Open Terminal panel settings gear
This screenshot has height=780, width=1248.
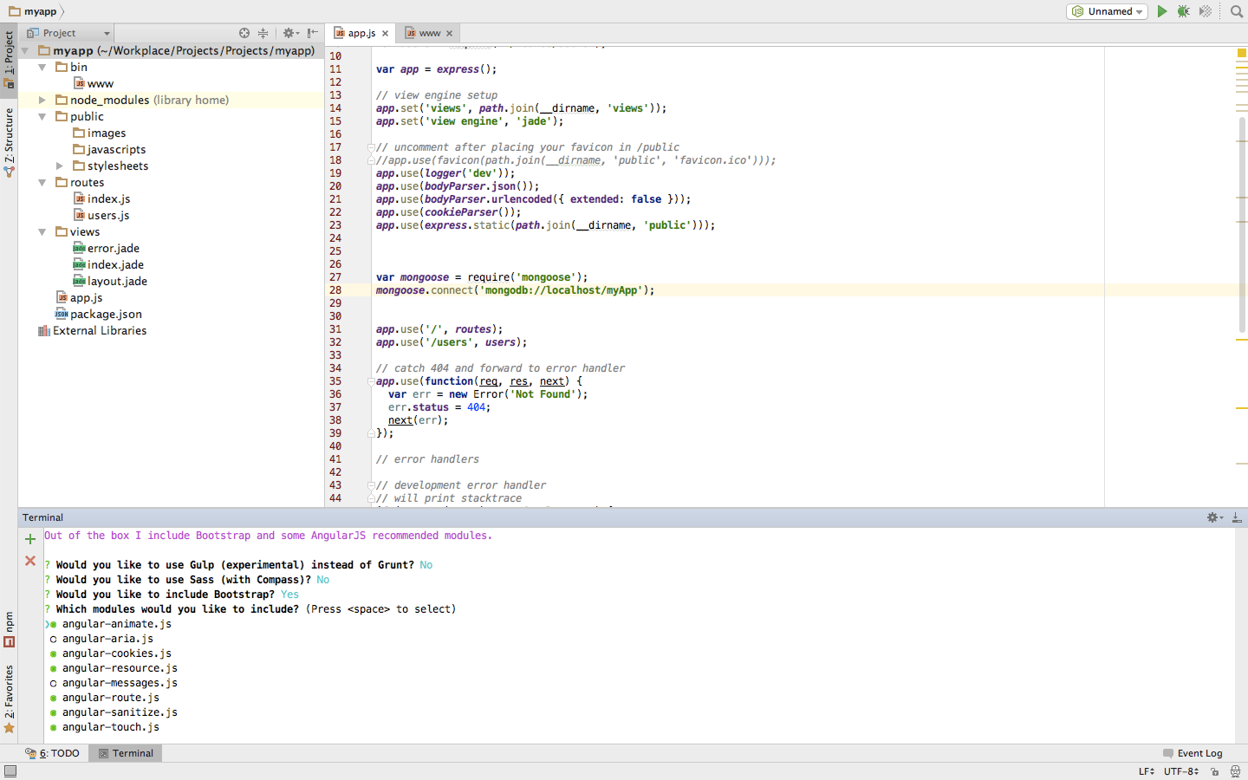pos(1213,517)
